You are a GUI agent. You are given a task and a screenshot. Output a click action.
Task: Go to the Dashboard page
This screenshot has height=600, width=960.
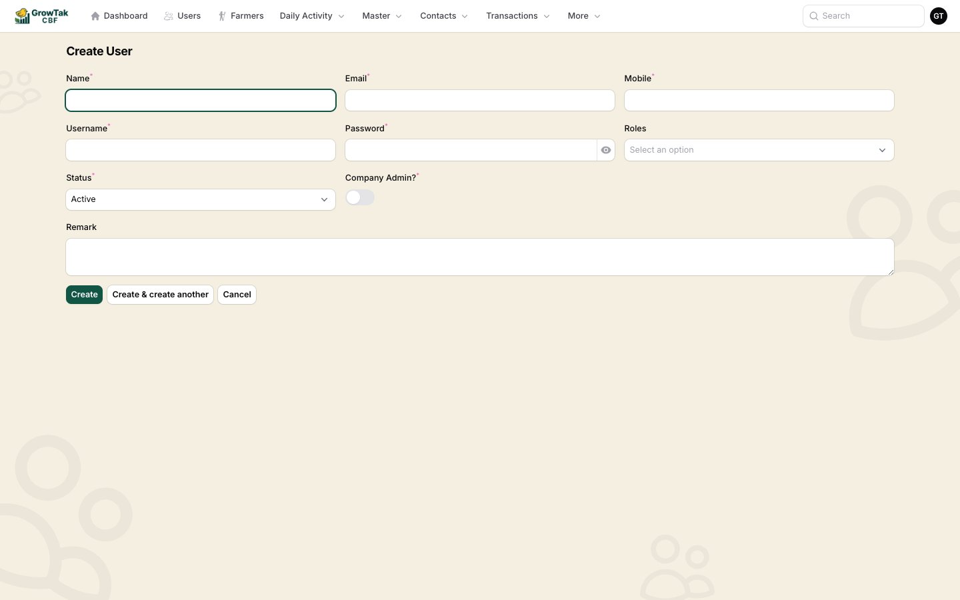coord(119,16)
